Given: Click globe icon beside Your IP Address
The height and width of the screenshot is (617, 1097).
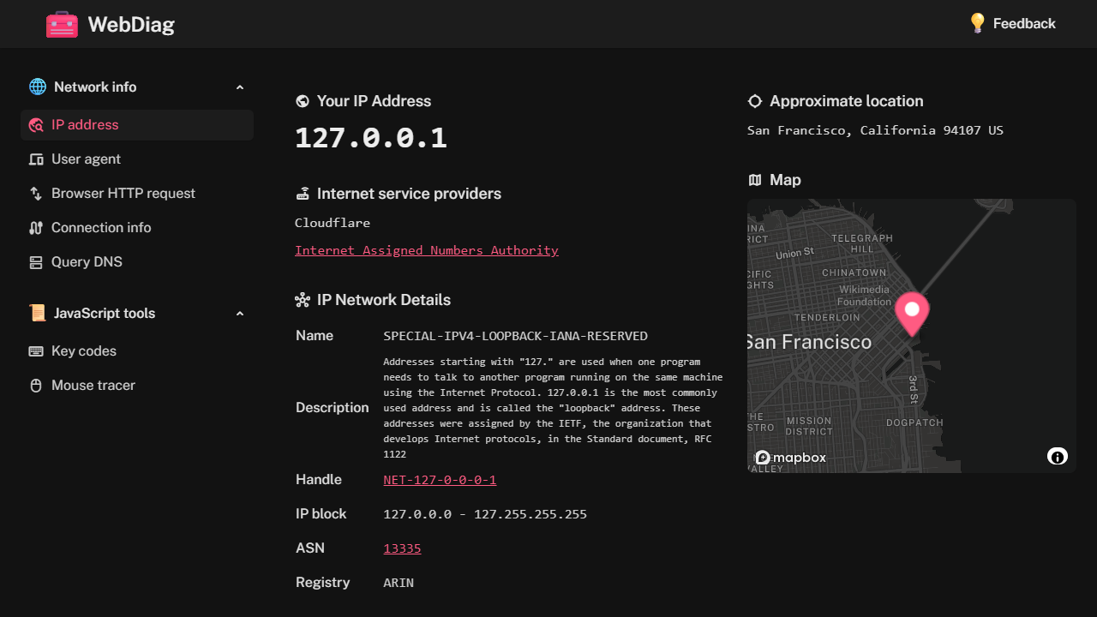Looking at the screenshot, I should coord(302,101).
